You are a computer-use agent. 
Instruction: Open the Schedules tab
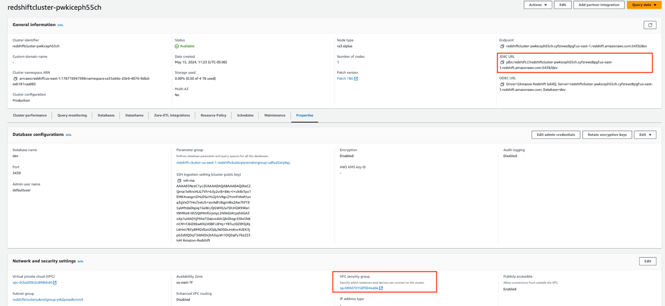click(245, 115)
